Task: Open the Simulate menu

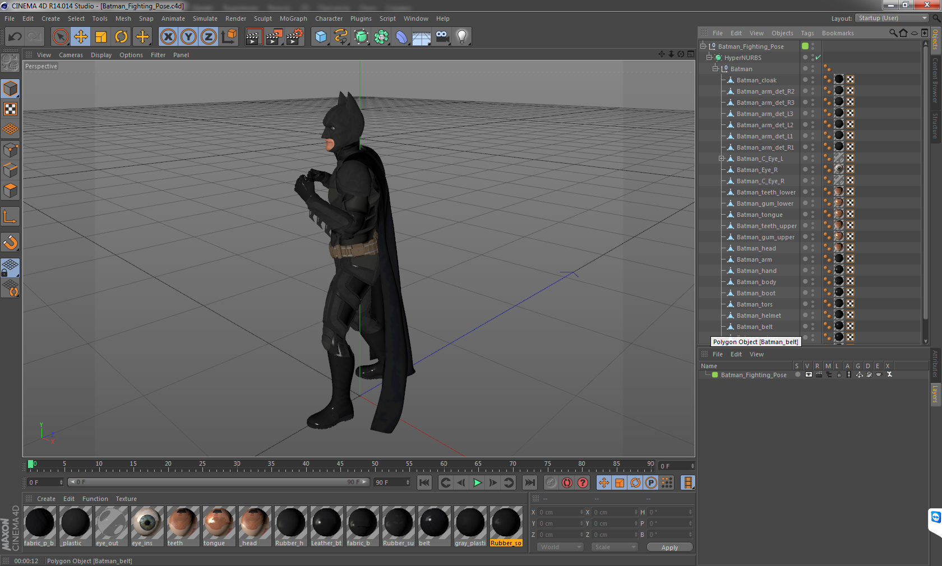Action: (x=205, y=18)
